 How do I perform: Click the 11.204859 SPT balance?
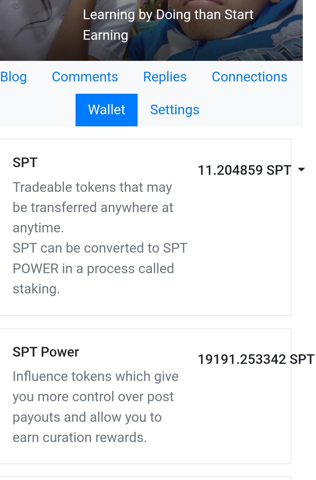pos(244,170)
